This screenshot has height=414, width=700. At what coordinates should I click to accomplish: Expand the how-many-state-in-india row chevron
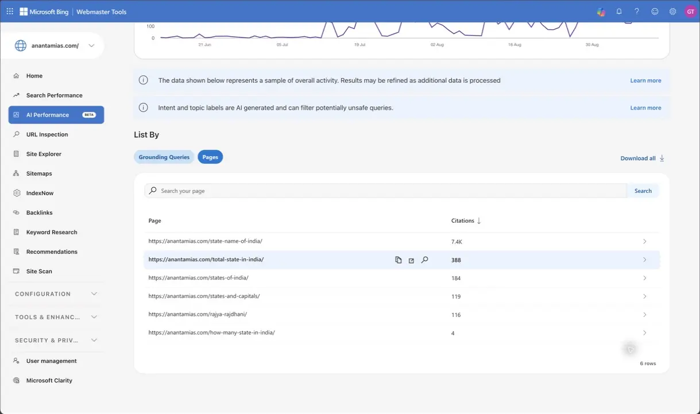pos(644,333)
